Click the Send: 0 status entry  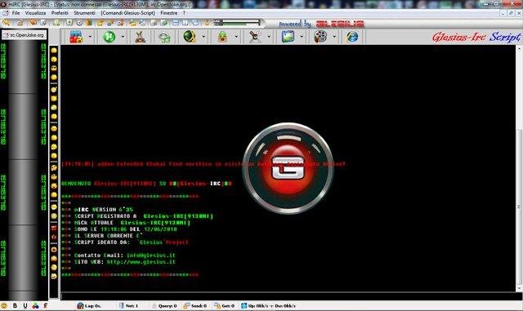(x=195, y=305)
